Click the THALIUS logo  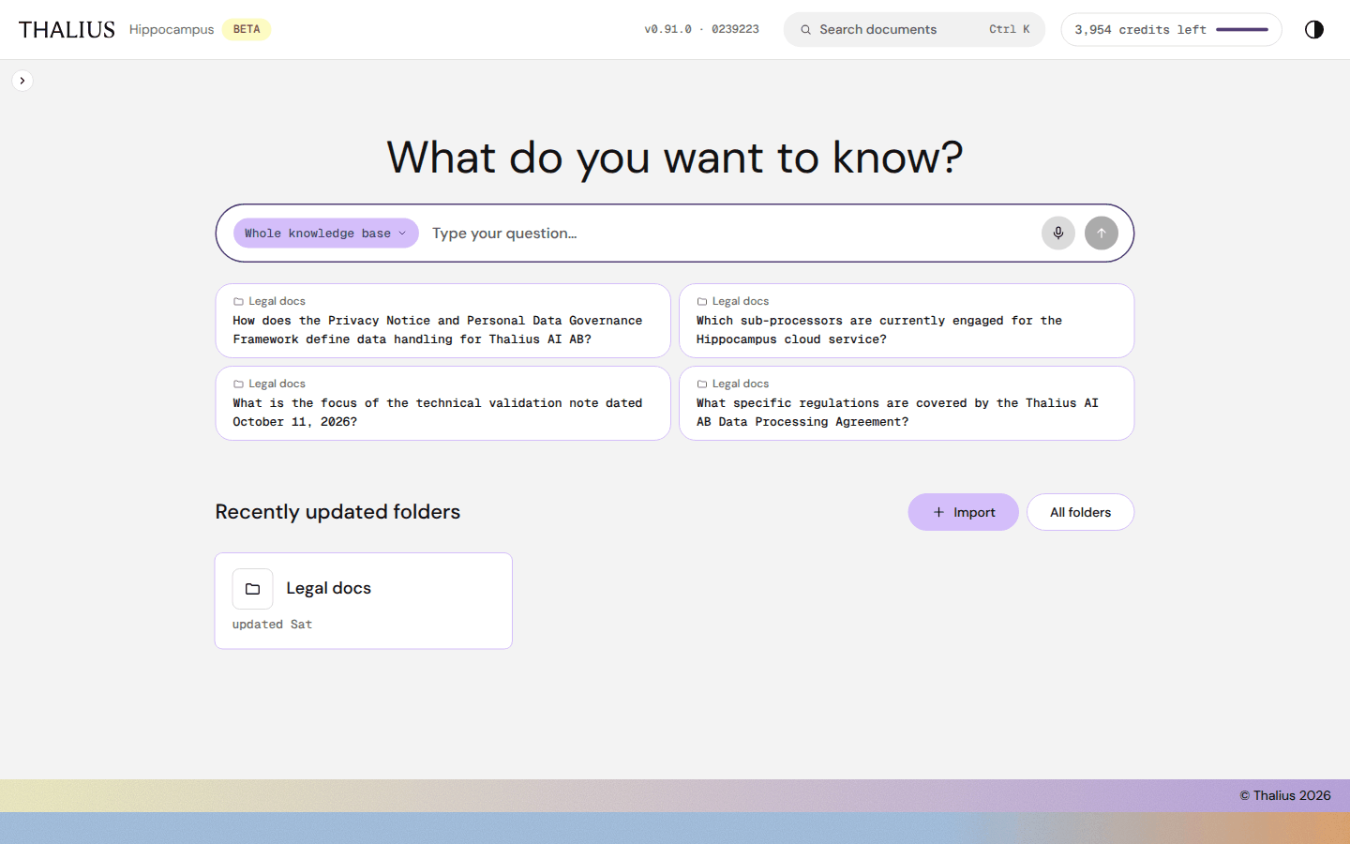(x=67, y=30)
